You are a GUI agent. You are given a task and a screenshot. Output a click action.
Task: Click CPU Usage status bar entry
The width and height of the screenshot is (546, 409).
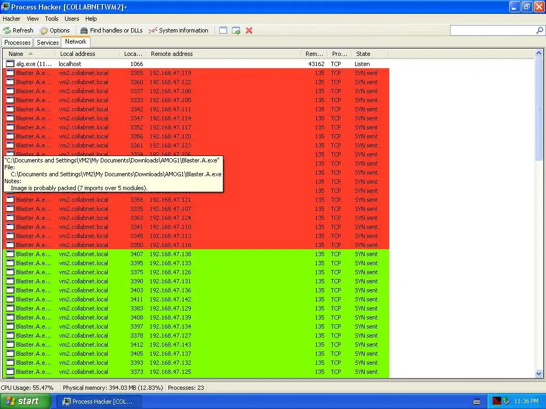coord(27,388)
